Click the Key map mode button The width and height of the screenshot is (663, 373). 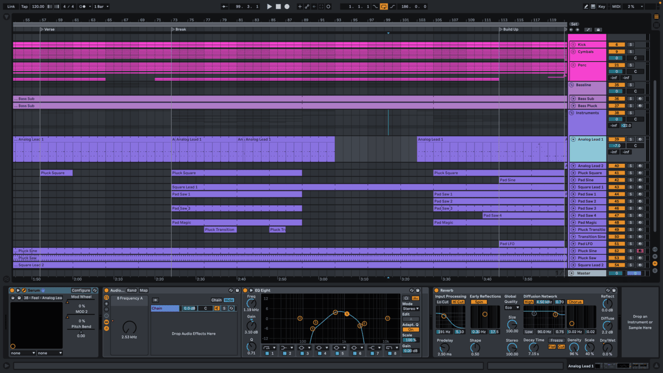602,6
